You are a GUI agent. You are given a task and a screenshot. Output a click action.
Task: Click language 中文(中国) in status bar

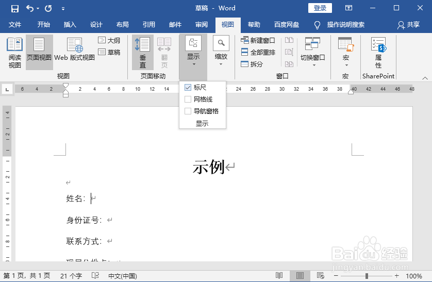[123, 276]
